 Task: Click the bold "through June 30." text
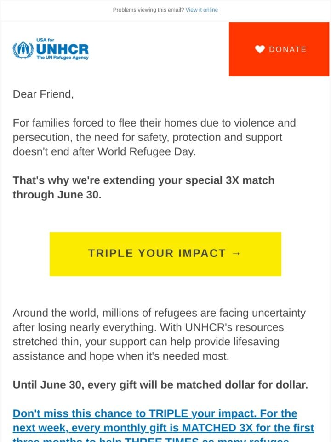point(57,195)
